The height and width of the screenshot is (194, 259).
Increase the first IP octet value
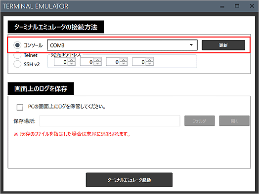pyautogui.click(x=72, y=60)
